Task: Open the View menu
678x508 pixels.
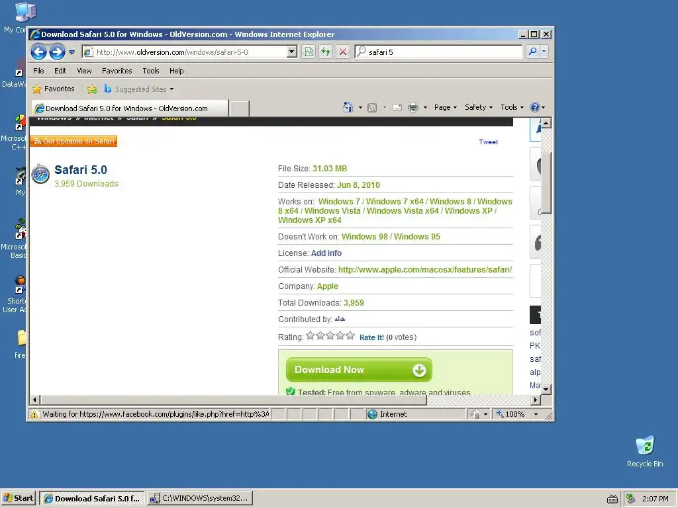Action: point(84,71)
